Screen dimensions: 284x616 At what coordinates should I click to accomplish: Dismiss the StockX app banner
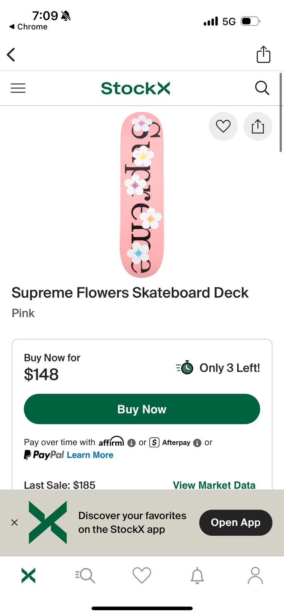pyautogui.click(x=15, y=522)
